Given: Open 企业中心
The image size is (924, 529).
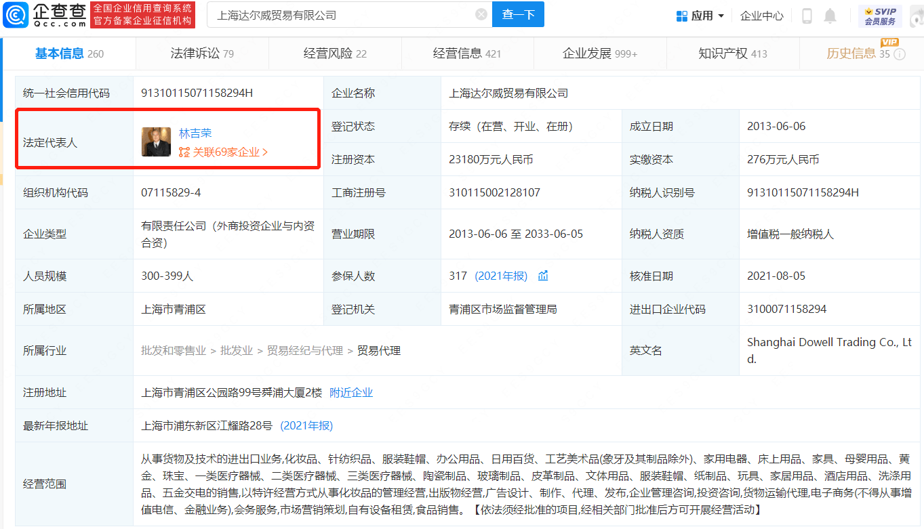Looking at the screenshot, I should coord(762,16).
